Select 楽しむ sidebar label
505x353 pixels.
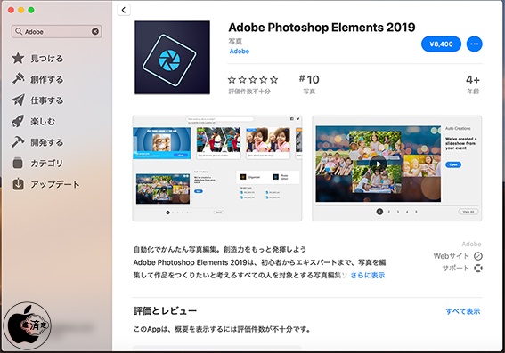43,122
